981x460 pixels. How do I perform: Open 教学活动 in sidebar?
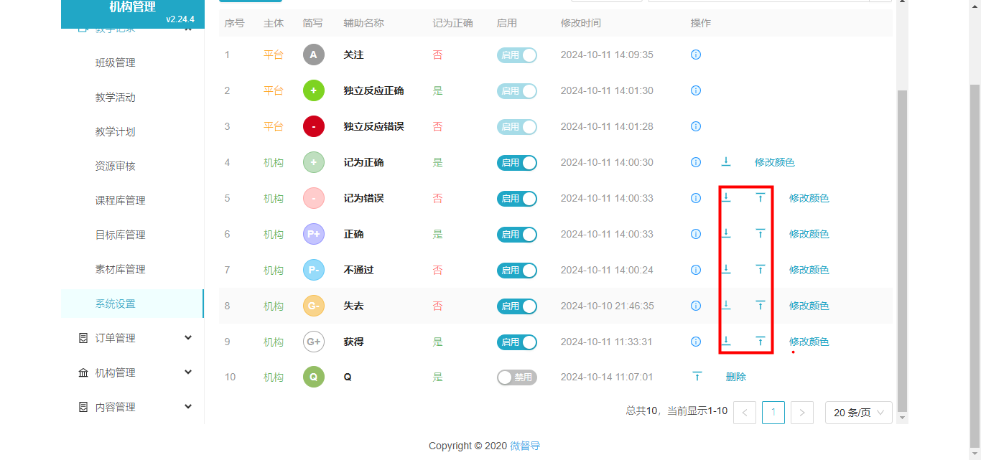pos(116,97)
